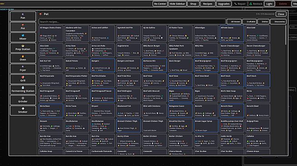Switch to the Mixer station
The image size is (297, 166).
tap(23, 37)
